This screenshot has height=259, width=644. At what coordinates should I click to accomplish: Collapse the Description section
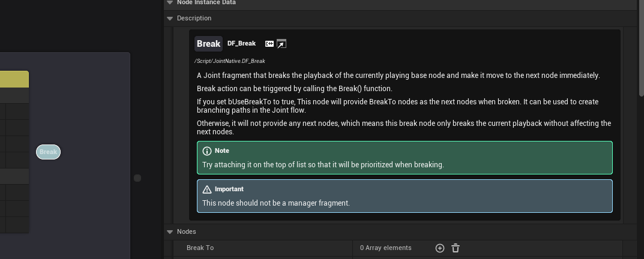tap(170, 19)
